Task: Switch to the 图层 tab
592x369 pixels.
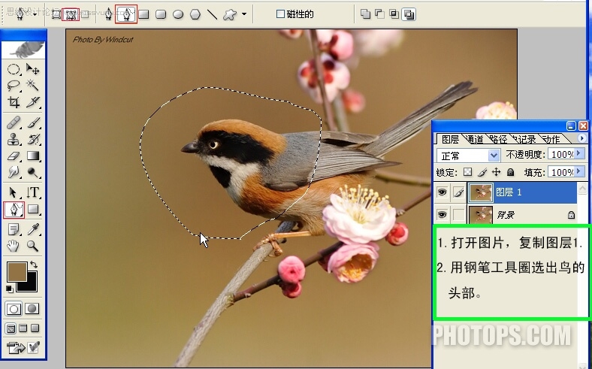Action: (x=450, y=139)
